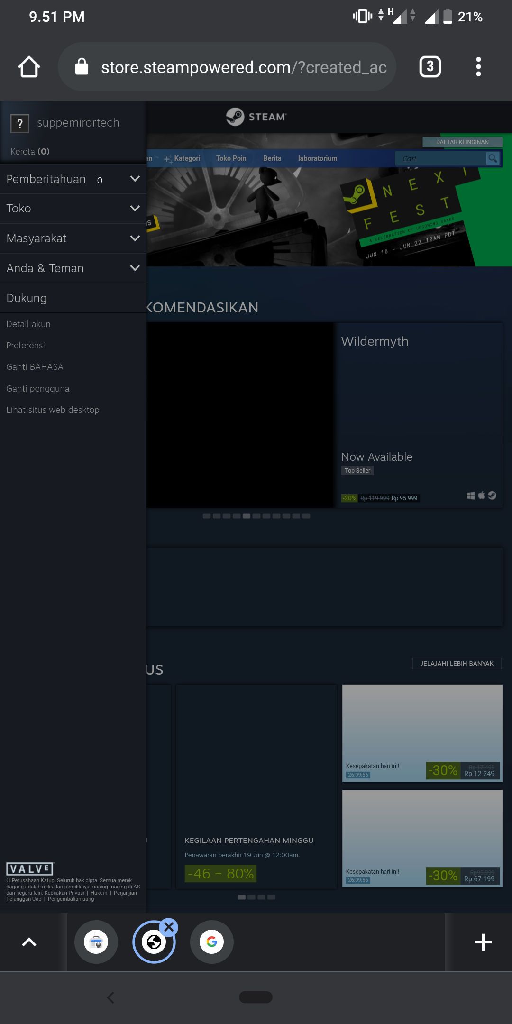The height and width of the screenshot is (1024, 512).
Task: Open daily deal priced Rp 67 199
Action: pyautogui.click(x=422, y=839)
